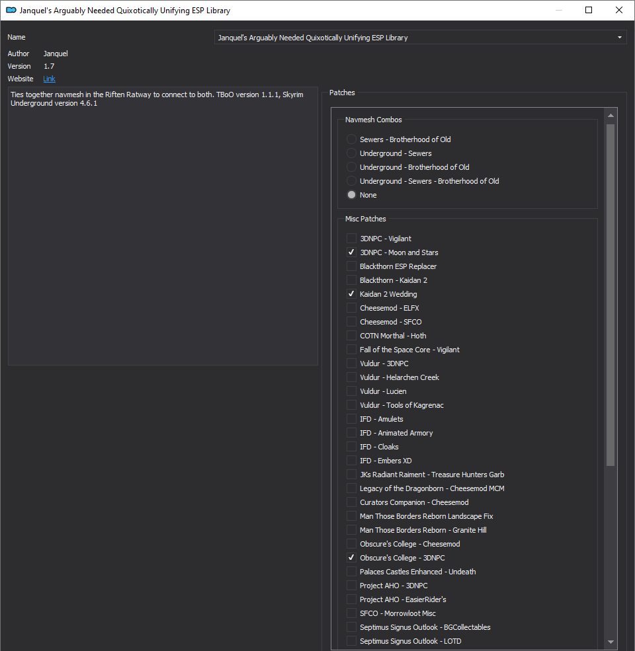Open the Name dropdown arrow
The height and width of the screenshot is (651, 635).
pos(620,38)
